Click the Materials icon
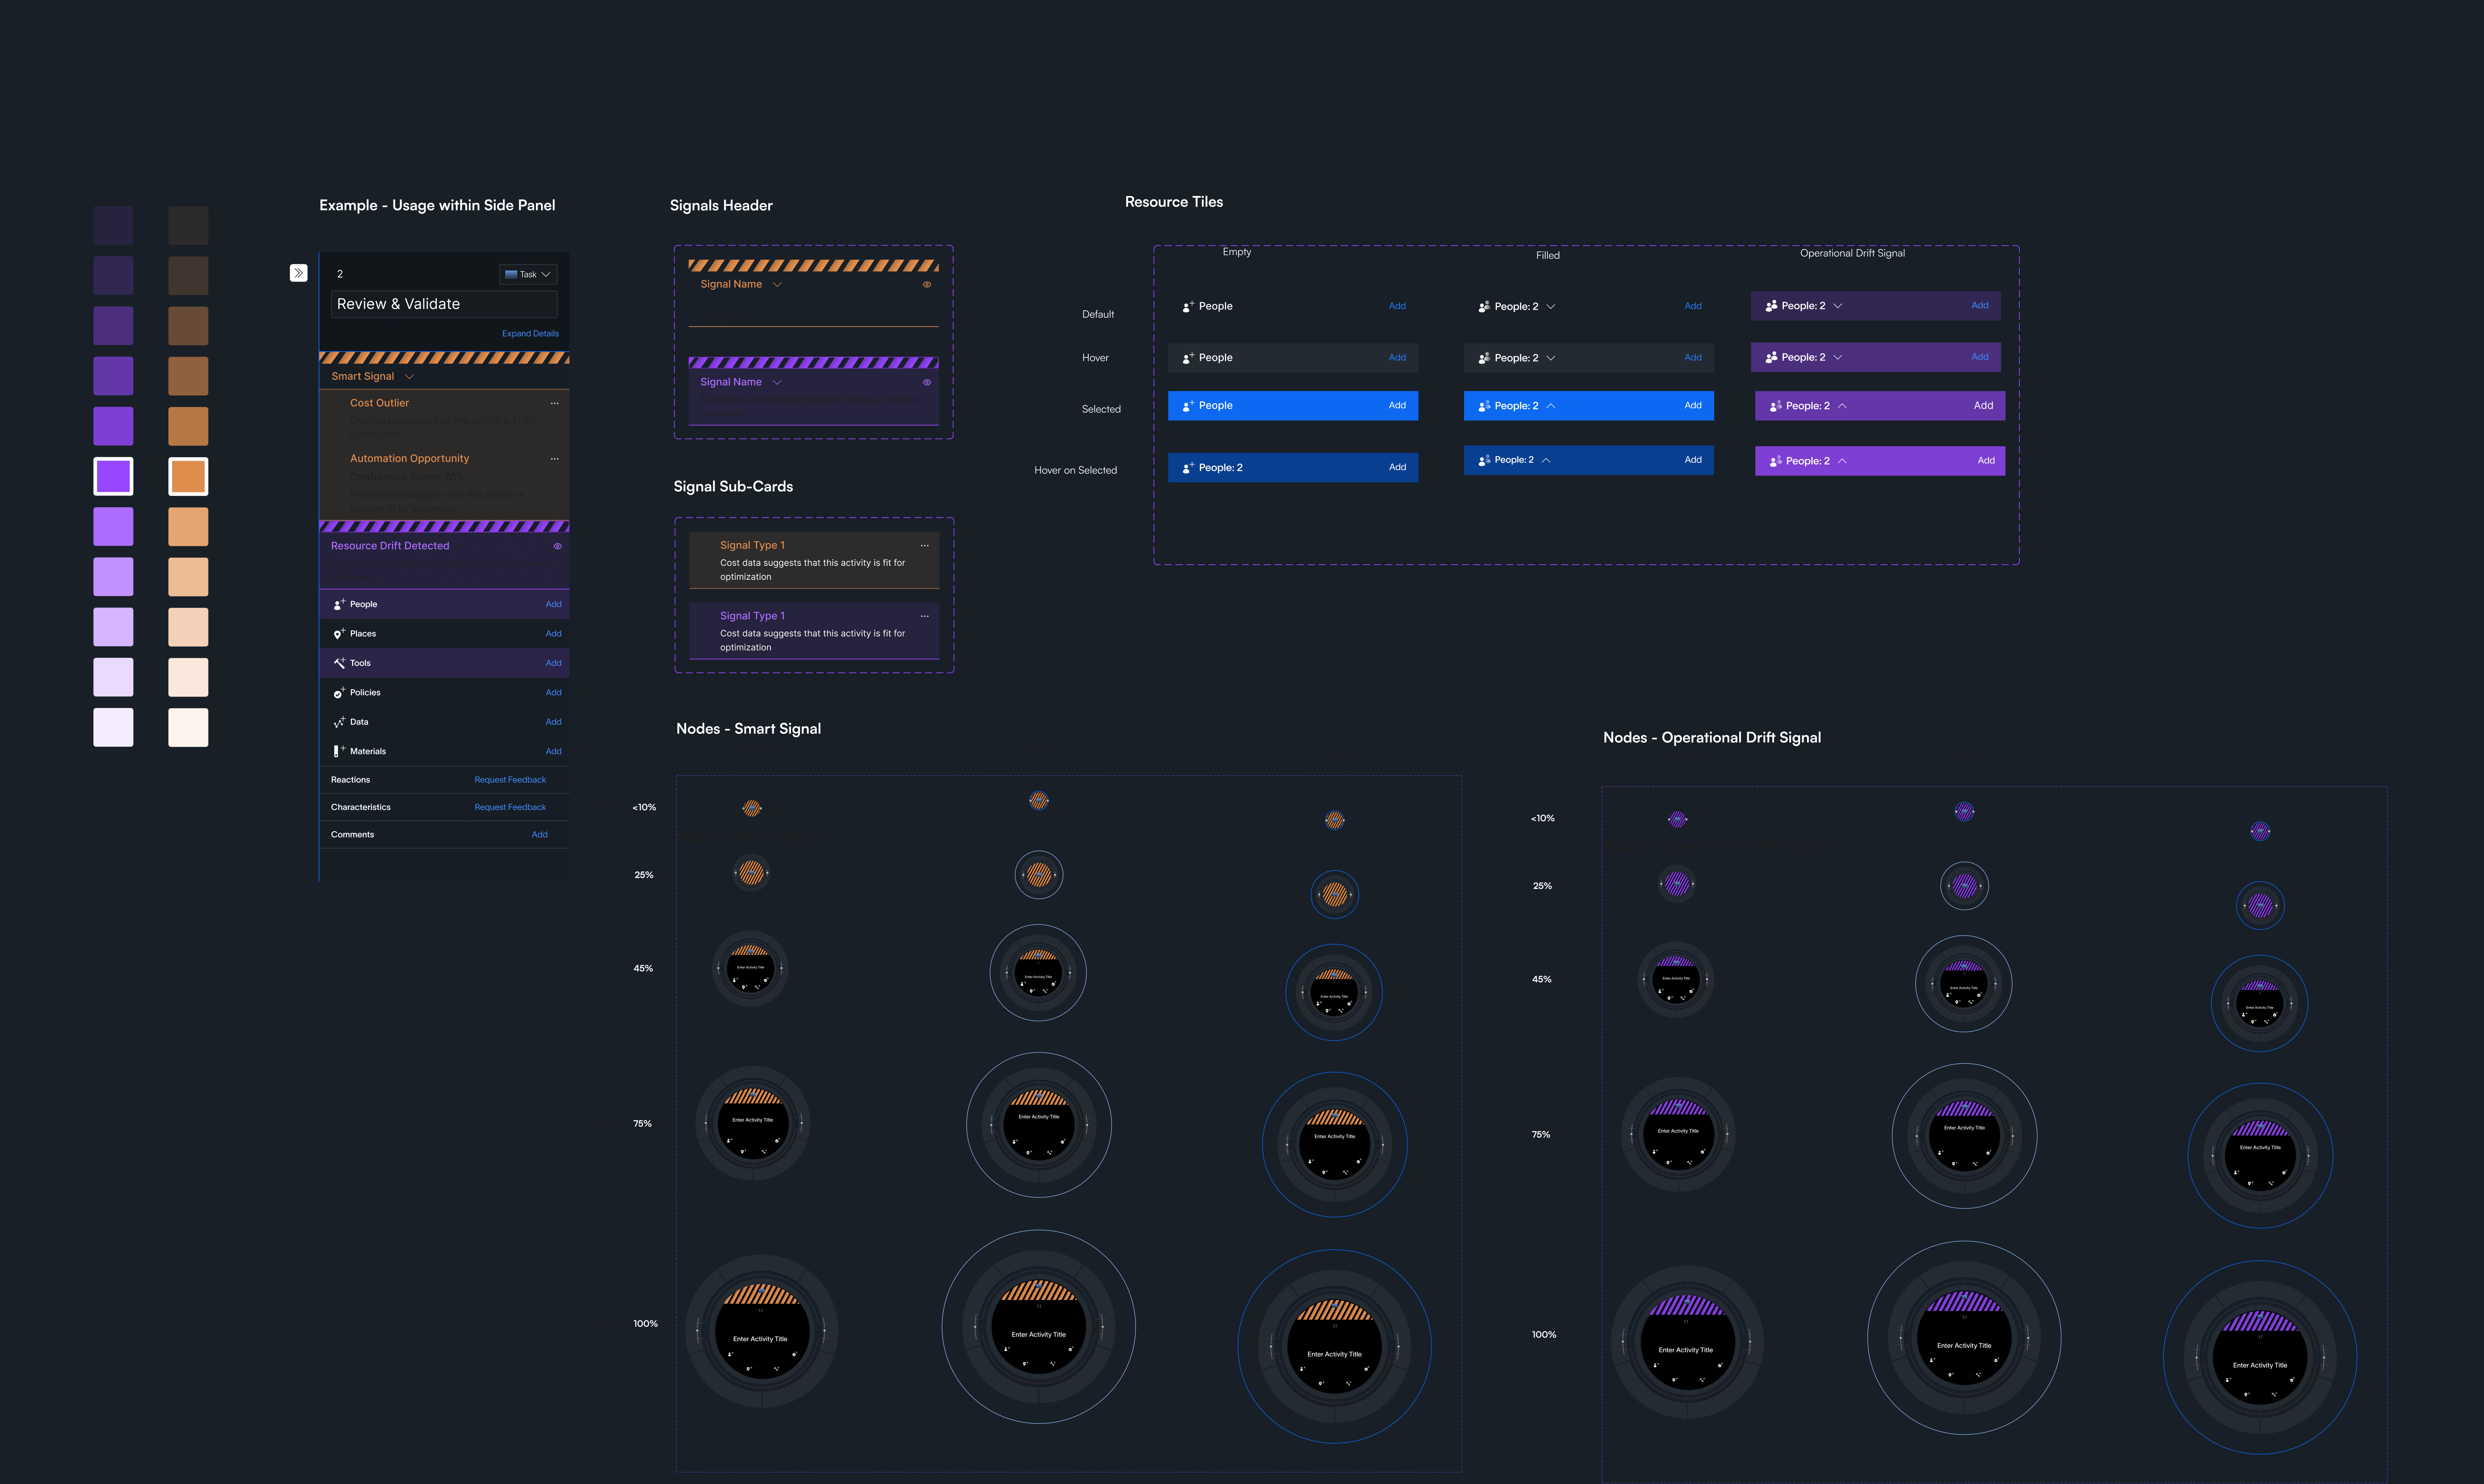Screen dimensions: 2484x1484 (x=338, y=751)
